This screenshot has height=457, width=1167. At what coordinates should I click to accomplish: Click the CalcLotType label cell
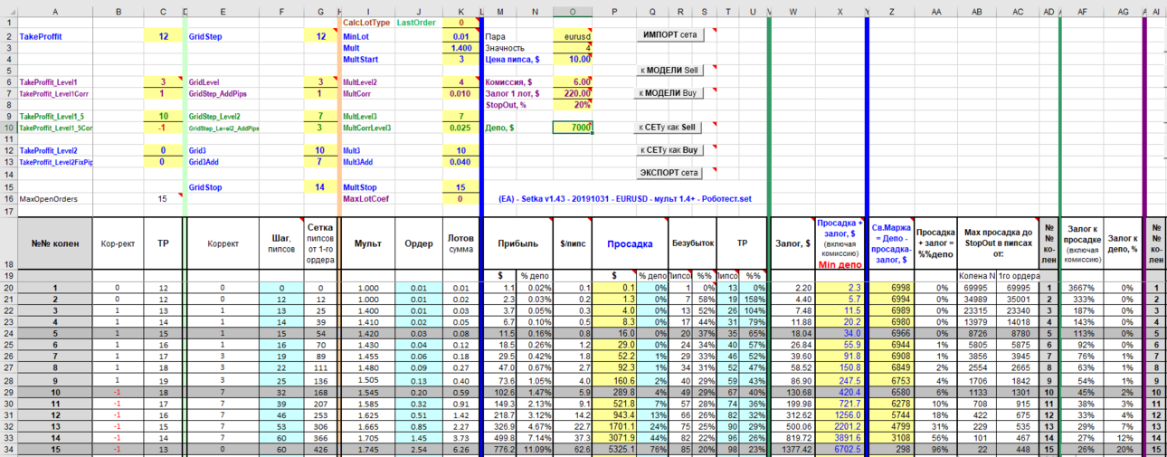coord(368,23)
